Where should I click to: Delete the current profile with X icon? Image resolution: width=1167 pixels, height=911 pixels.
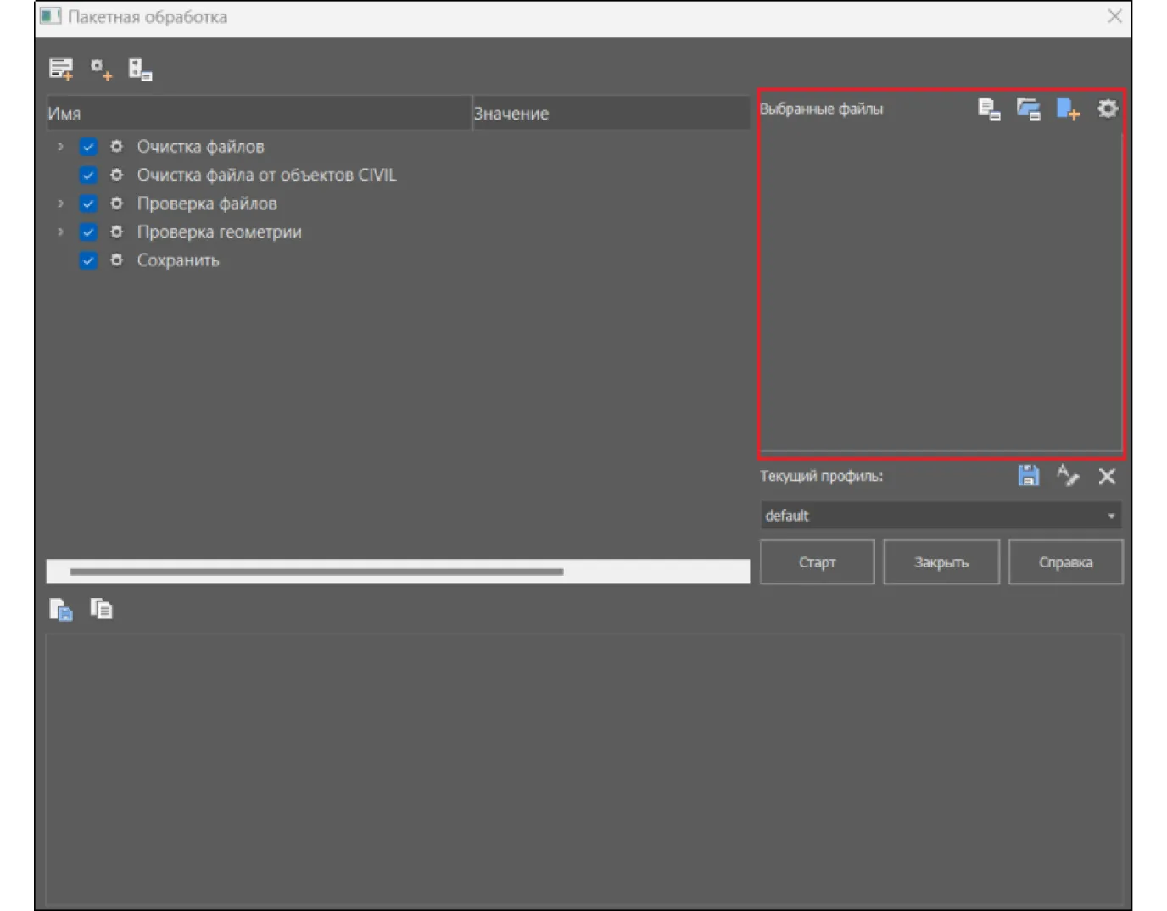[x=1107, y=477]
